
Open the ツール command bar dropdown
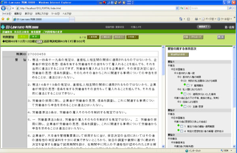pos(225,19)
